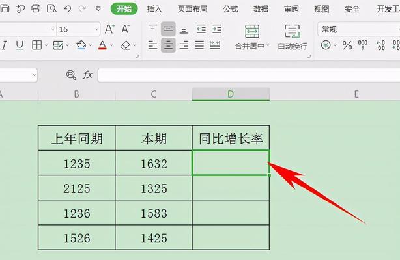Redo the last undone action
Image resolution: width=400 pixels, height=260 pixels.
point(82,9)
